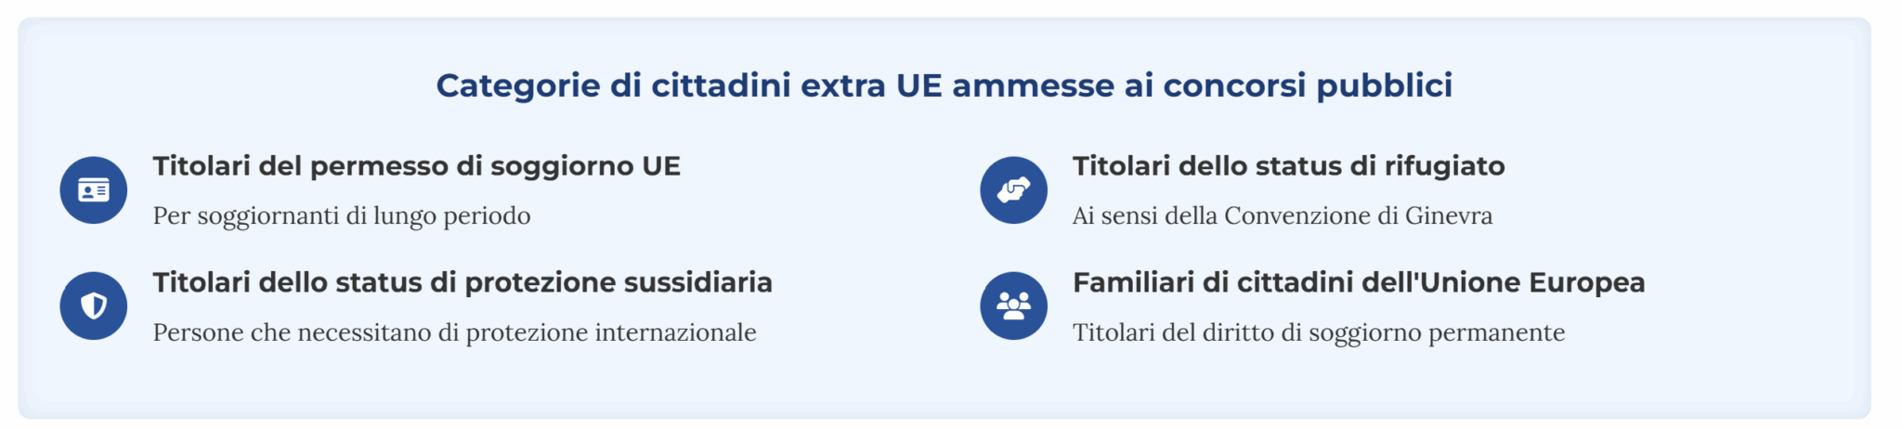Image resolution: width=1902 pixels, height=429 pixels.
Task: Click the shield protection icon
Action: click(x=94, y=305)
